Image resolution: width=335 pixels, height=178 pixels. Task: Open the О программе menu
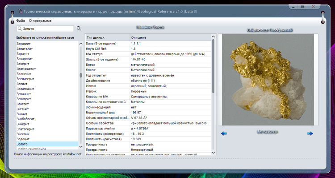coord(40,21)
